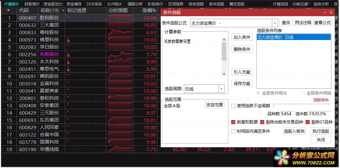
Task: Toggle 前复权数据 checkbox
Action: (233, 122)
